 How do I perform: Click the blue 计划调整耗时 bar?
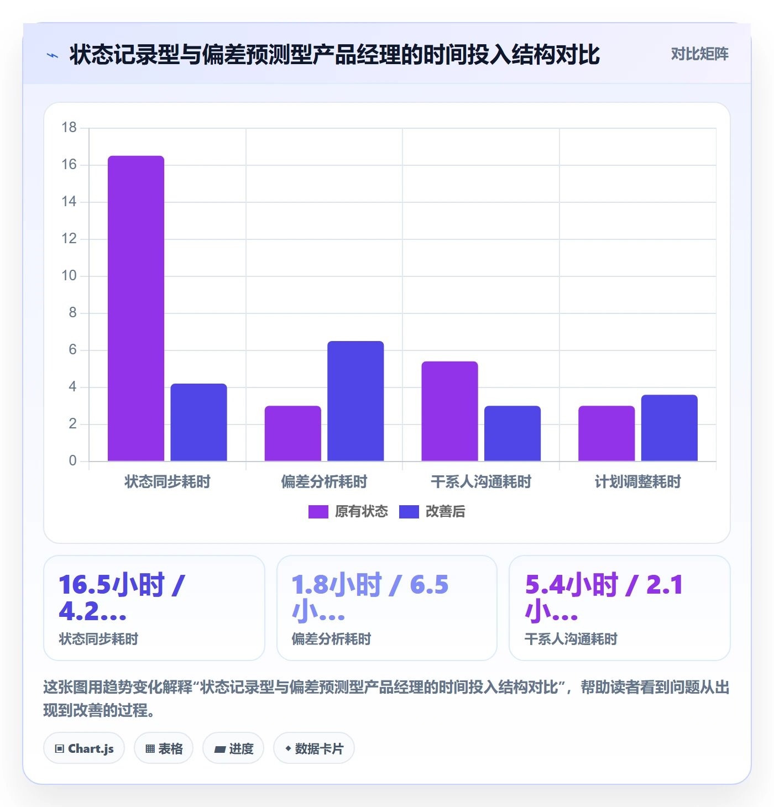pyautogui.click(x=670, y=428)
